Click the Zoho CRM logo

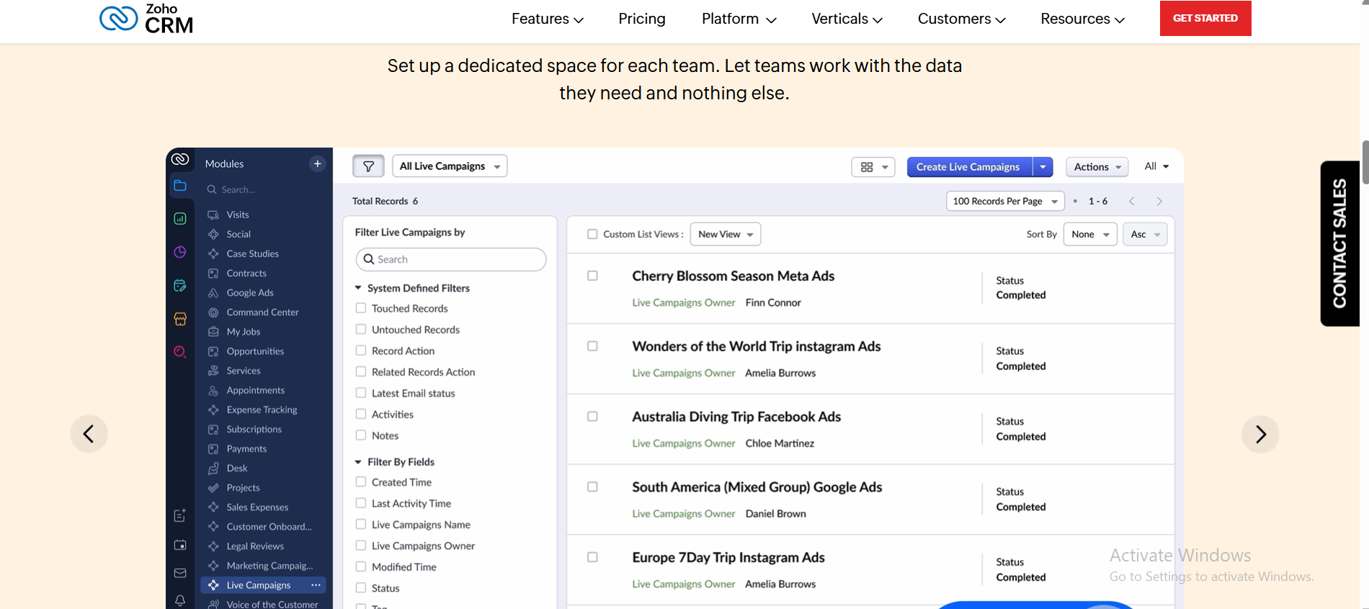tap(146, 19)
